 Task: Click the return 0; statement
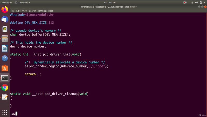(x=33, y=74)
